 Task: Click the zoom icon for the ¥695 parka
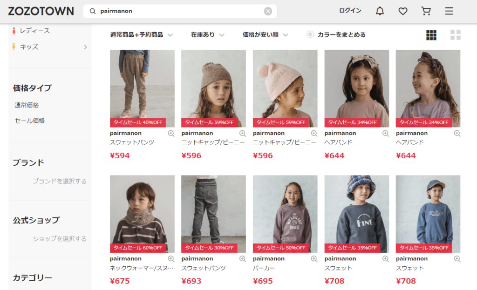[x=314, y=259]
